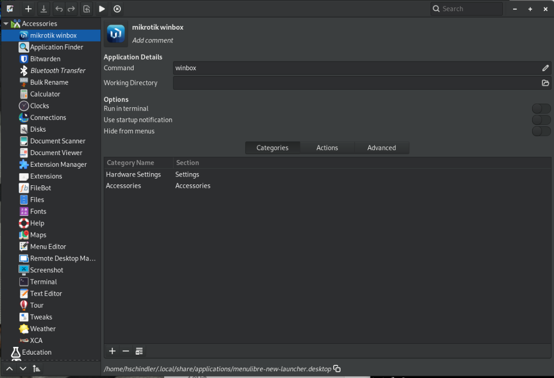This screenshot has height=378, width=554.
Task: Click the folder icon for Working Directory
Action: (545, 83)
